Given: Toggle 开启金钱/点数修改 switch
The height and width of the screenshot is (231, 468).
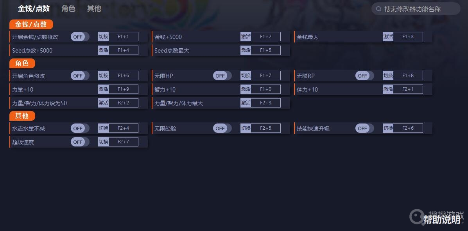Looking at the screenshot, I should tap(80, 37).
